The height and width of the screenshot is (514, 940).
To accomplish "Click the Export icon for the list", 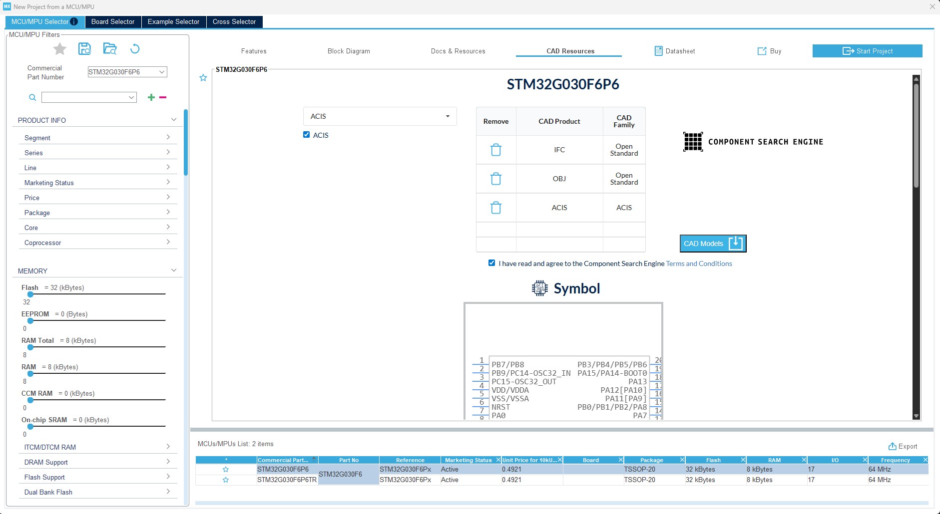I will tap(892, 446).
